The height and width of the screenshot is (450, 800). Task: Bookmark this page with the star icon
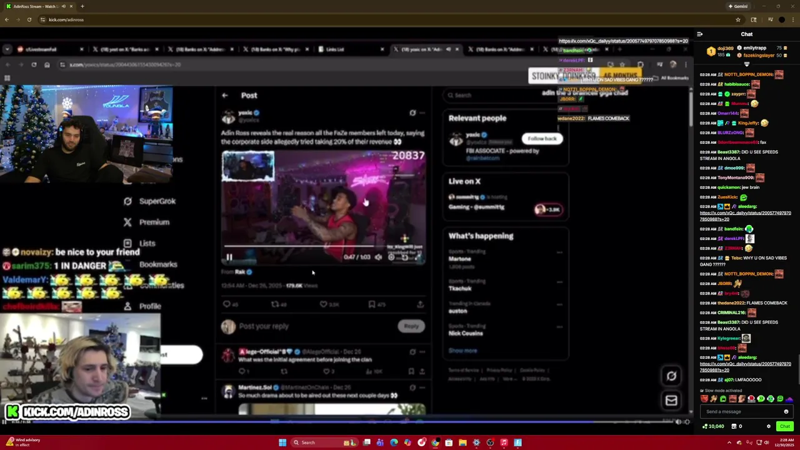738,19
